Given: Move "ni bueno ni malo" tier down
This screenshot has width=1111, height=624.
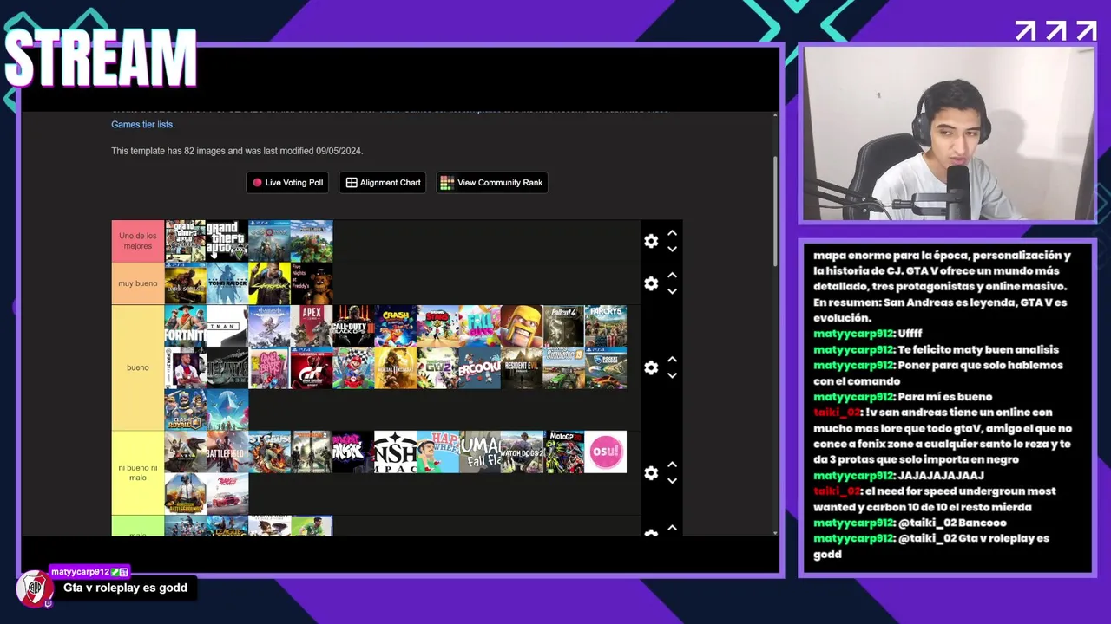Looking at the screenshot, I should coord(672,481).
